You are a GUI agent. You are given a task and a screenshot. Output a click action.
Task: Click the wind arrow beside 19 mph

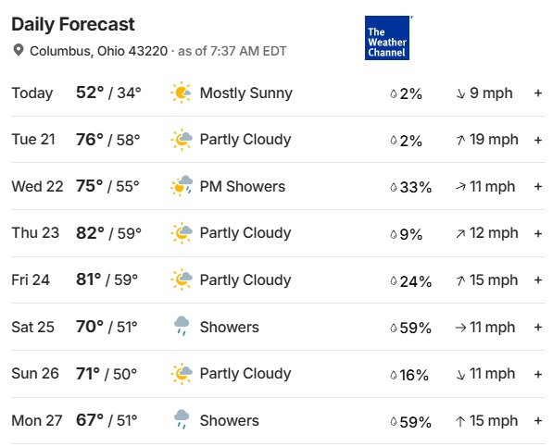(x=460, y=140)
